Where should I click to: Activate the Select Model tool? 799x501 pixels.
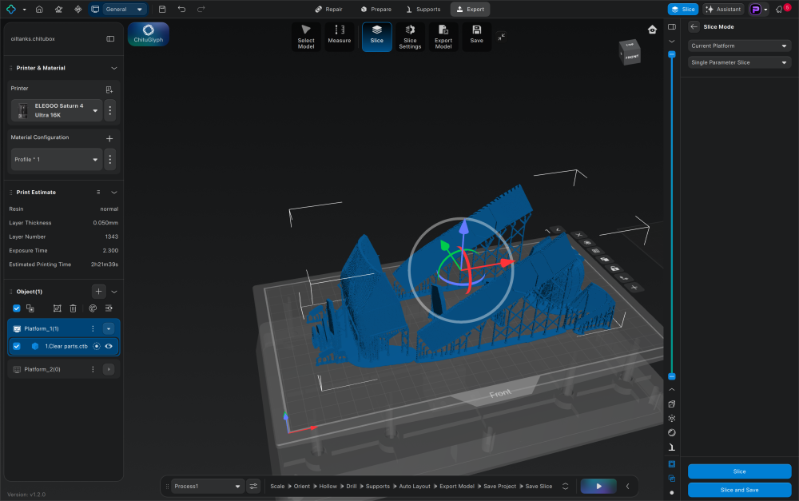coord(306,37)
